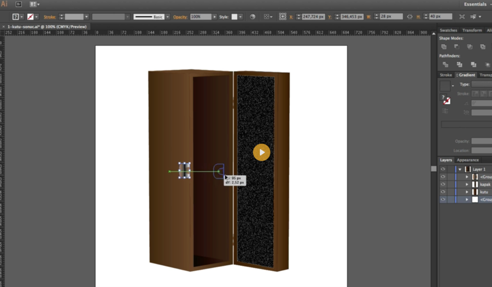Image resolution: width=492 pixels, height=287 pixels.
Task: Click the Recolor Artwork wheel icon
Action: pyautogui.click(x=253, y=16)
